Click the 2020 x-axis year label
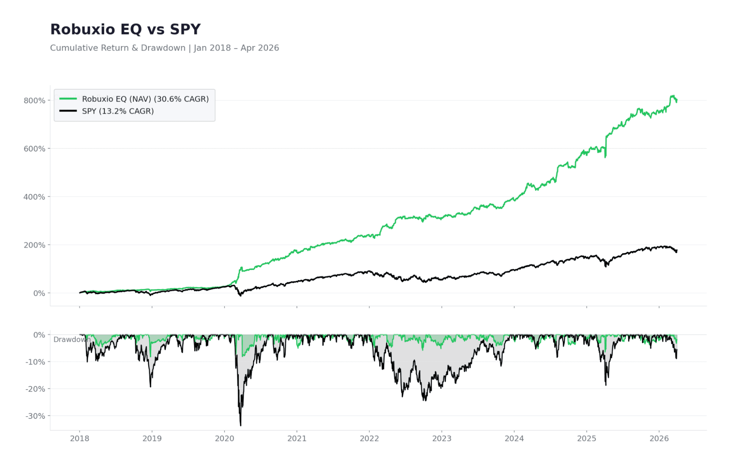This screenshot has width=730, height=466. (x=224, y=439)
